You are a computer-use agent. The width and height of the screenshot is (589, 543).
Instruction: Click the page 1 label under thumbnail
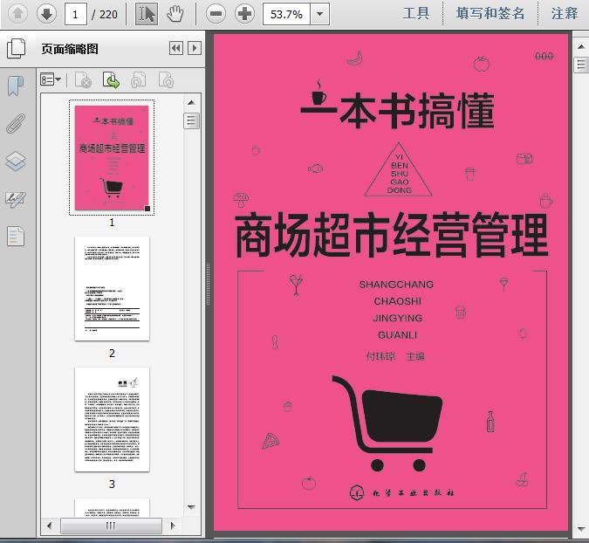pyautogui.click(x=112, y=223)
